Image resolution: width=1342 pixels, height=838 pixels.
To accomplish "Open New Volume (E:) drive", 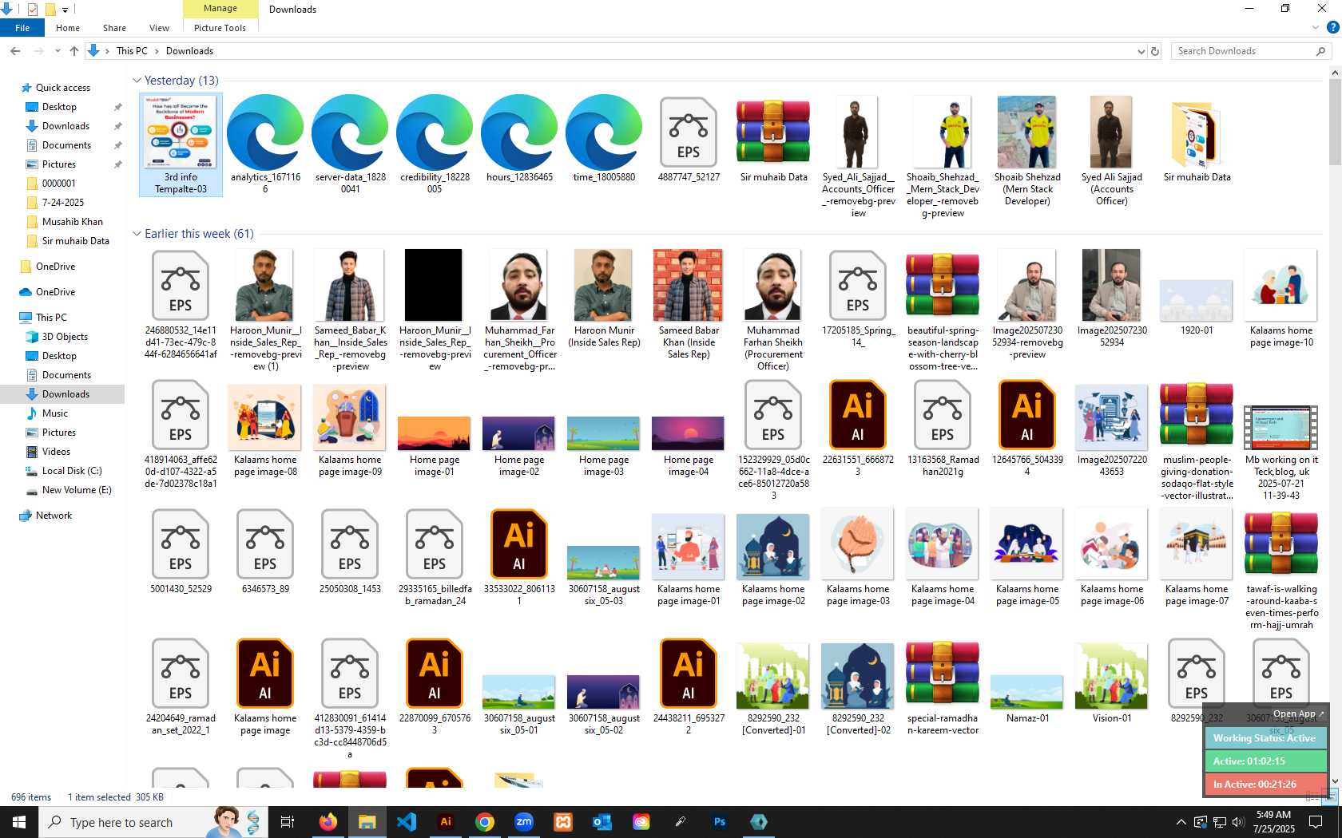I will click(x=77, y=490).
